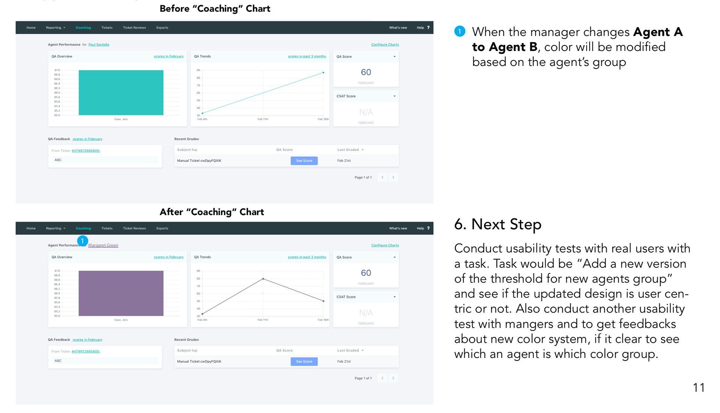This screenshot has height=413, width=720.
Task: Sort by Last Graded in bottom dashboard
Action: (x=350, y=350)
